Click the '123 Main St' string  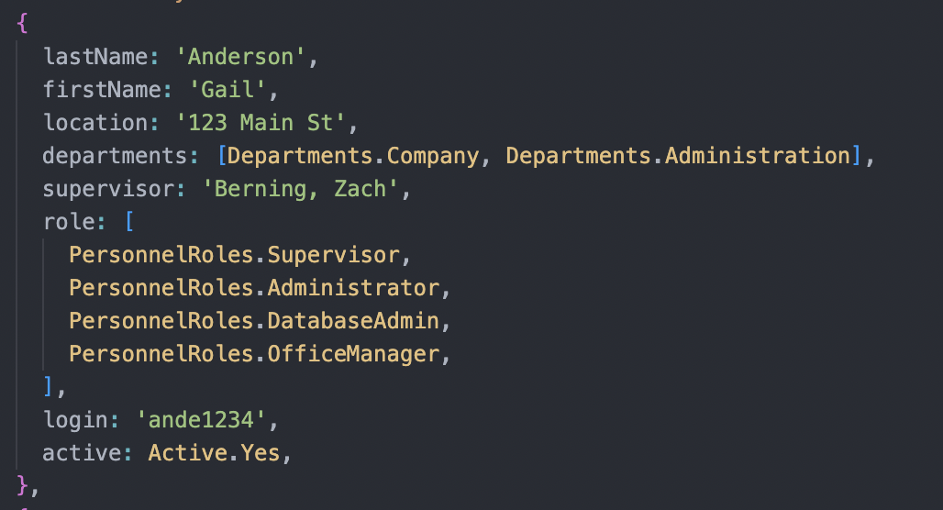pyautogui.click(x=260, y=123)
